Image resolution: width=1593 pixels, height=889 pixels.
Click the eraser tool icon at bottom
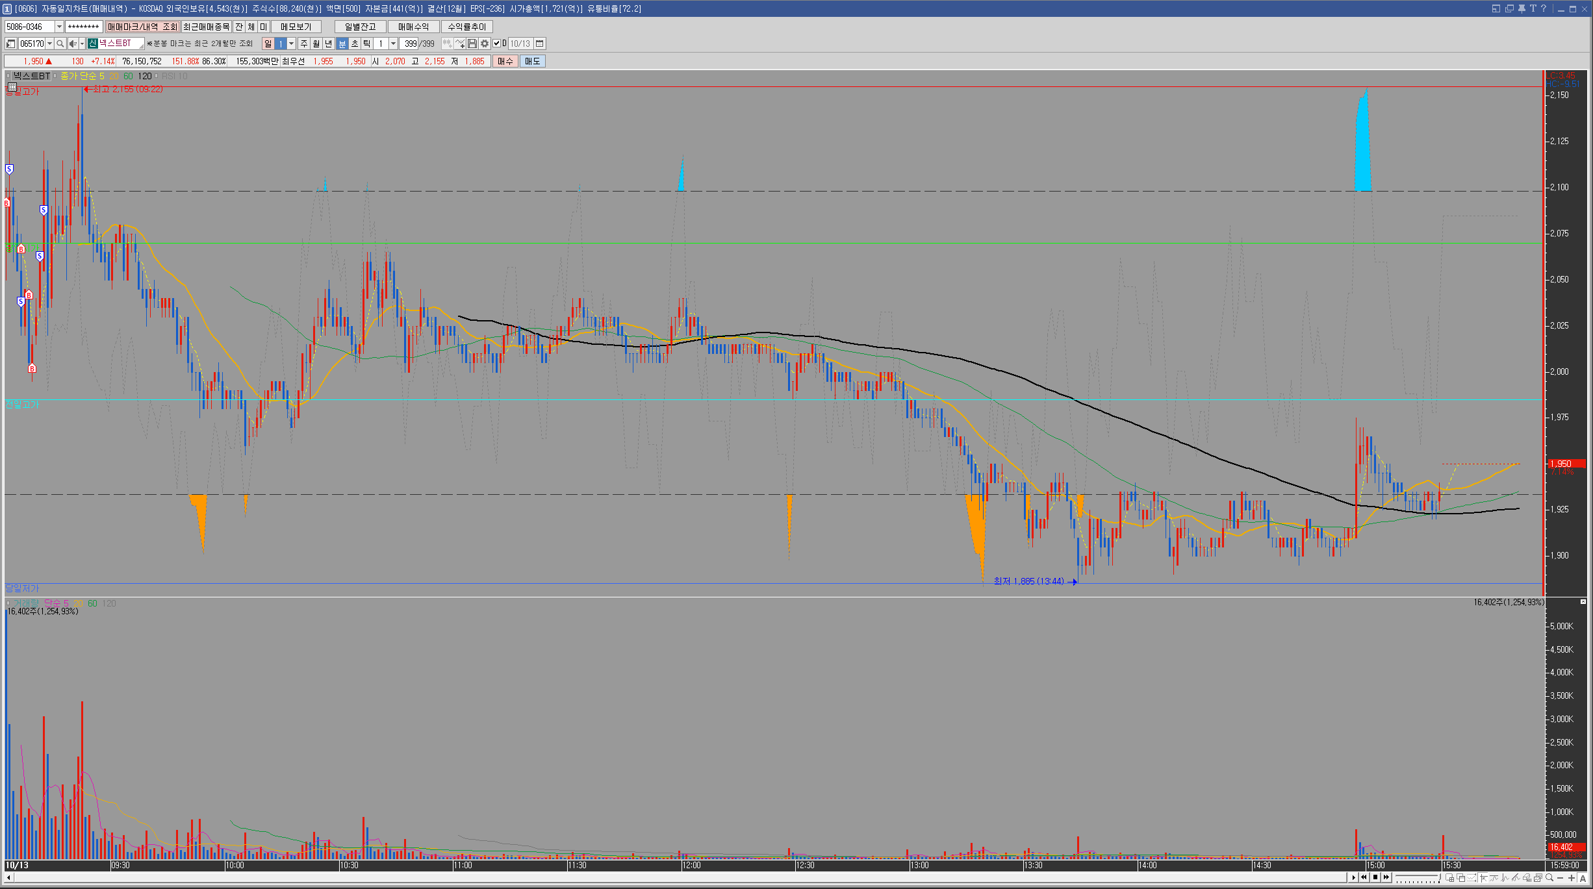click(x=1527, y=878)
